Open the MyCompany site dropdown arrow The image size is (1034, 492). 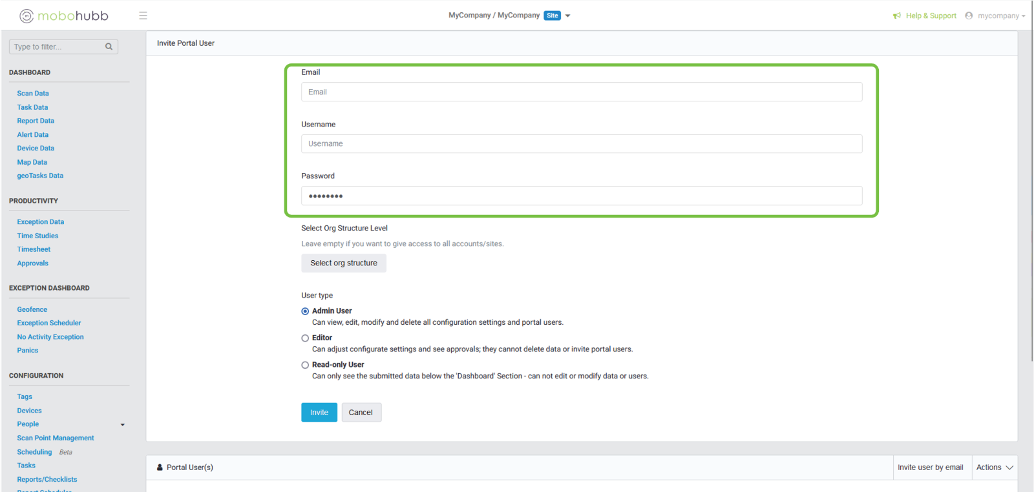click(568, 15)
